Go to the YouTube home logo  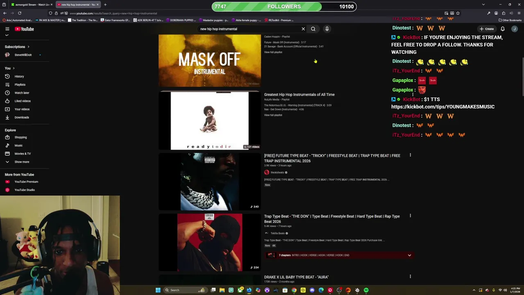tap(25, 29)
